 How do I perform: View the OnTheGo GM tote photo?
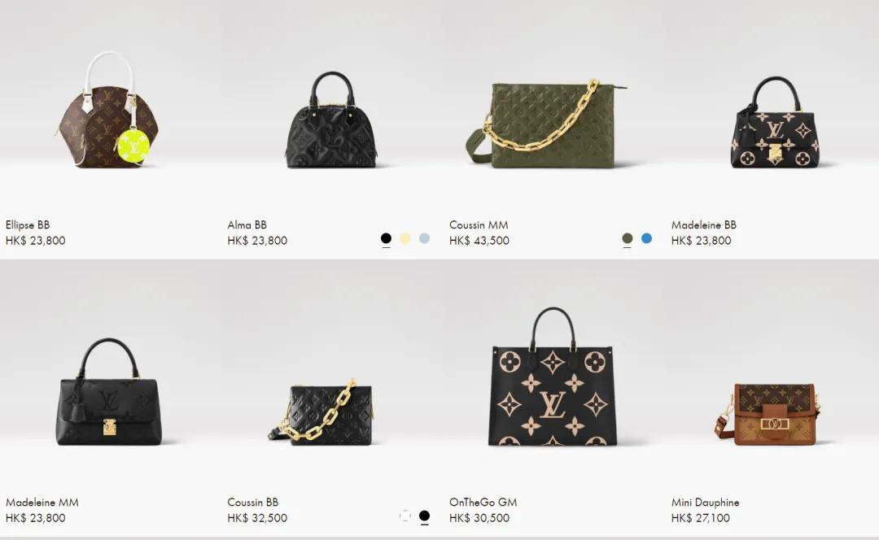point(553,377)
